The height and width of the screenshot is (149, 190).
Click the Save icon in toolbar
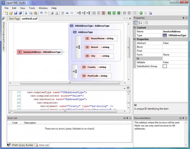(16, 13)
